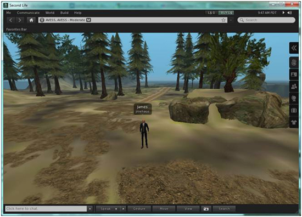The image size is (302, 217).
Task: Click the Home icon in navigation bar
Action: point(31,20)
